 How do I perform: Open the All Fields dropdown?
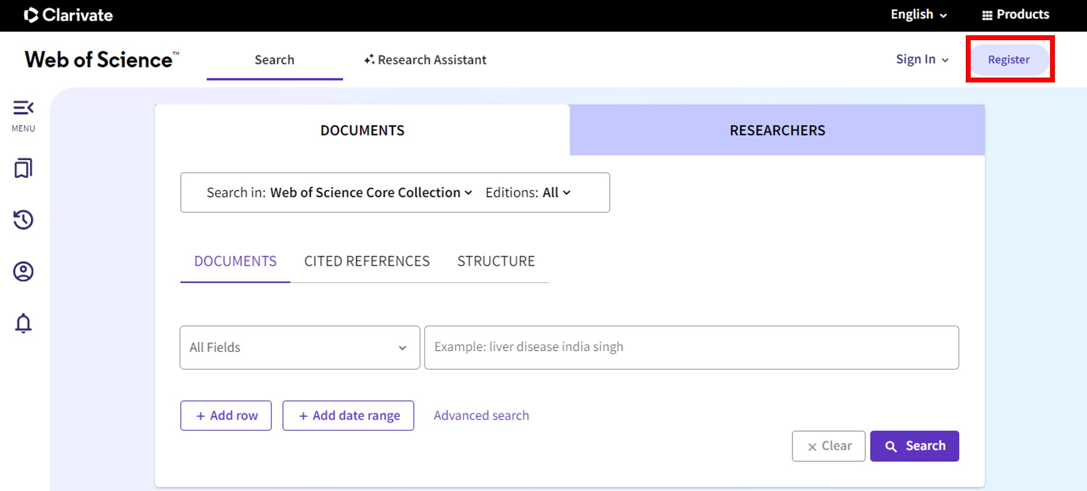click(x=300, y=348)
